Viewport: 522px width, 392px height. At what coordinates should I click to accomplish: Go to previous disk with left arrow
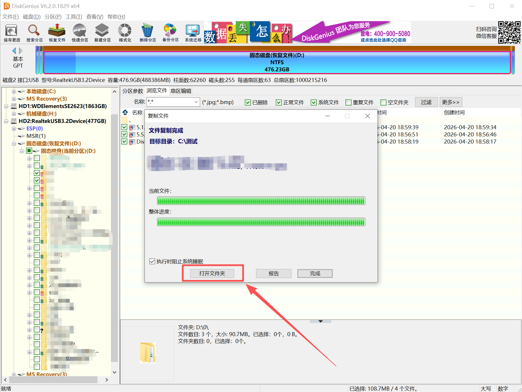point(14,51)
